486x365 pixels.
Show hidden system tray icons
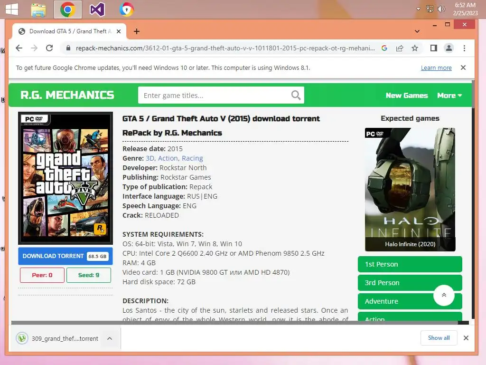click(419, 9)
